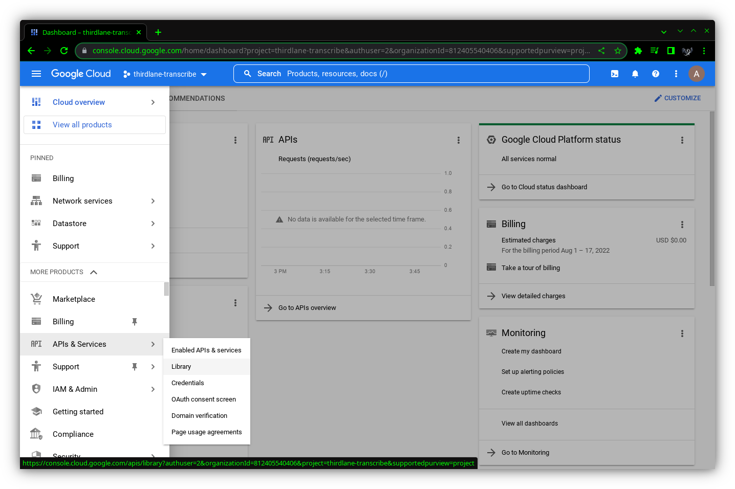Open account avatar A
Viewport: 735px width, 489px height.
(697, 74)
